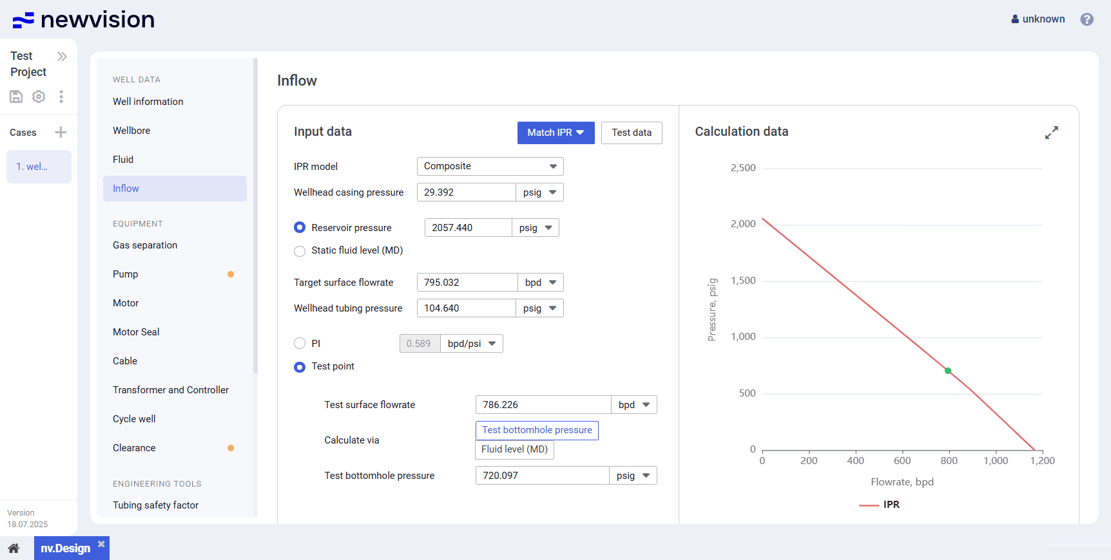Open the project three-dot menu
The image size is (1111, 560).
tap(61, 97)
